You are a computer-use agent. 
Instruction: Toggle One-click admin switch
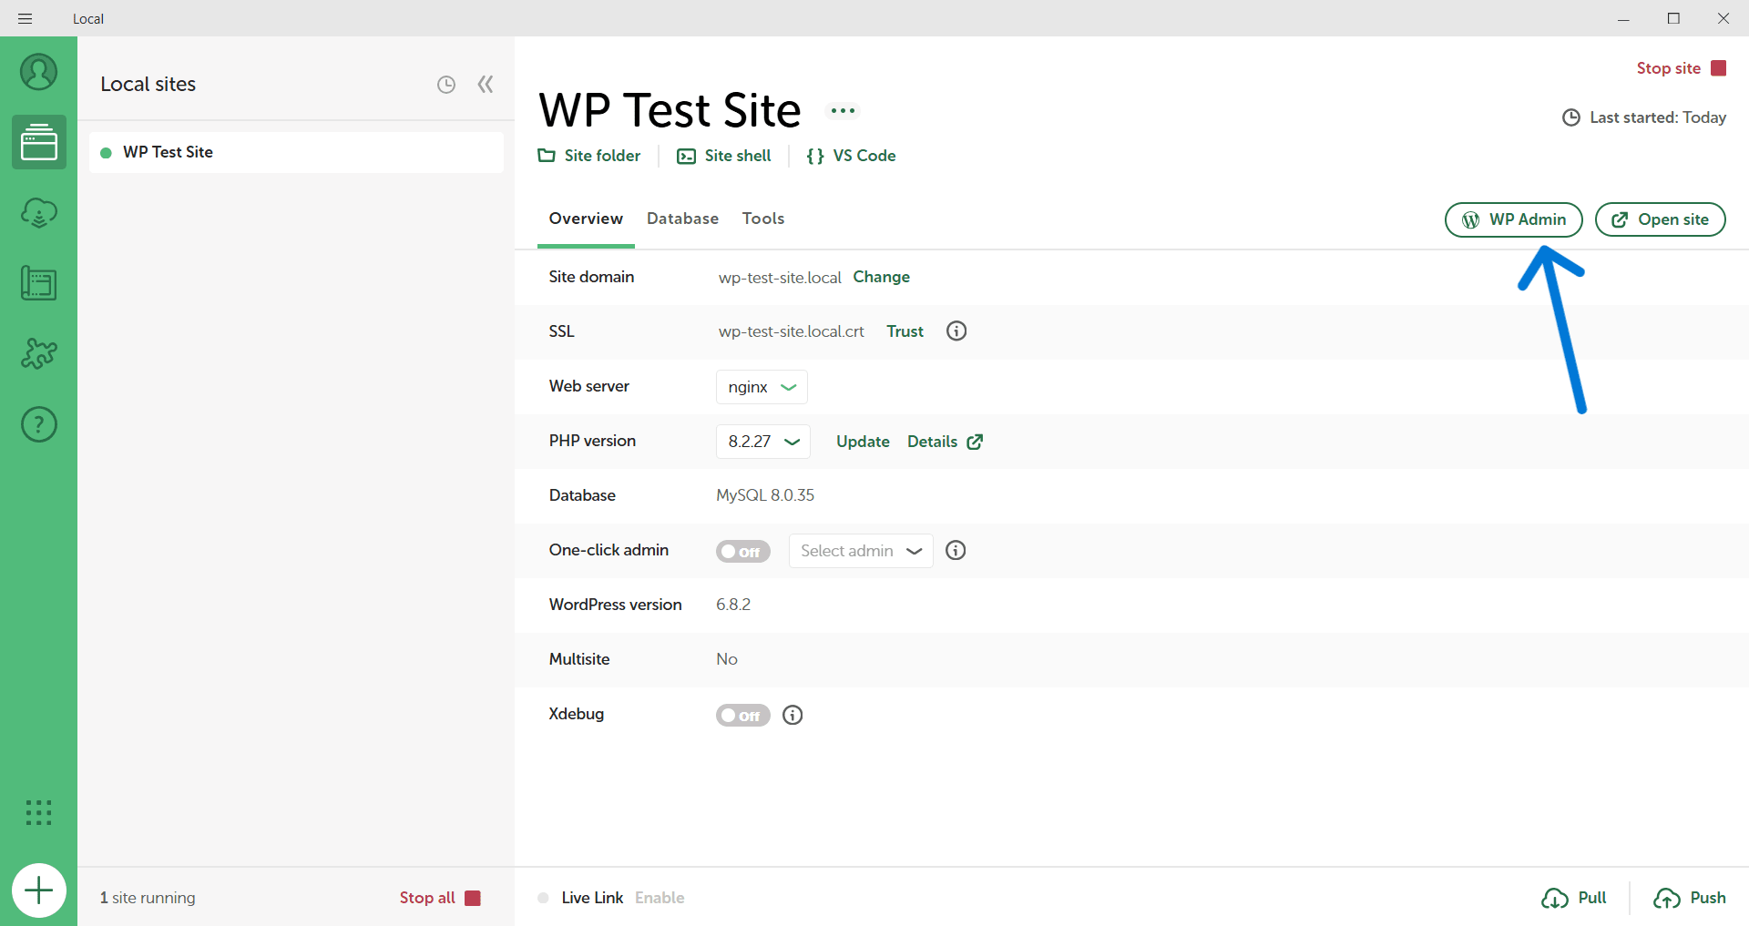(x=742, y=552)
